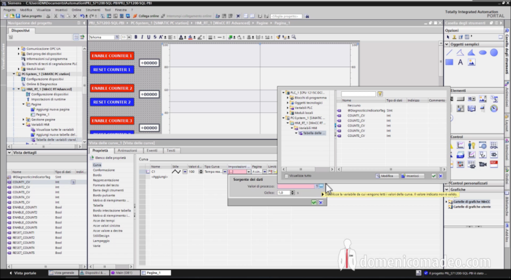
Task: Click the Ciclico spinner arrows
Action: tap(292, 193)
